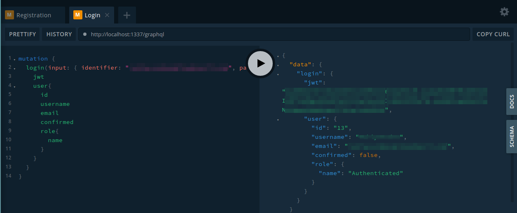Focus the endpoint URL field
517x213 pixels.
click(x=274, y=34)
